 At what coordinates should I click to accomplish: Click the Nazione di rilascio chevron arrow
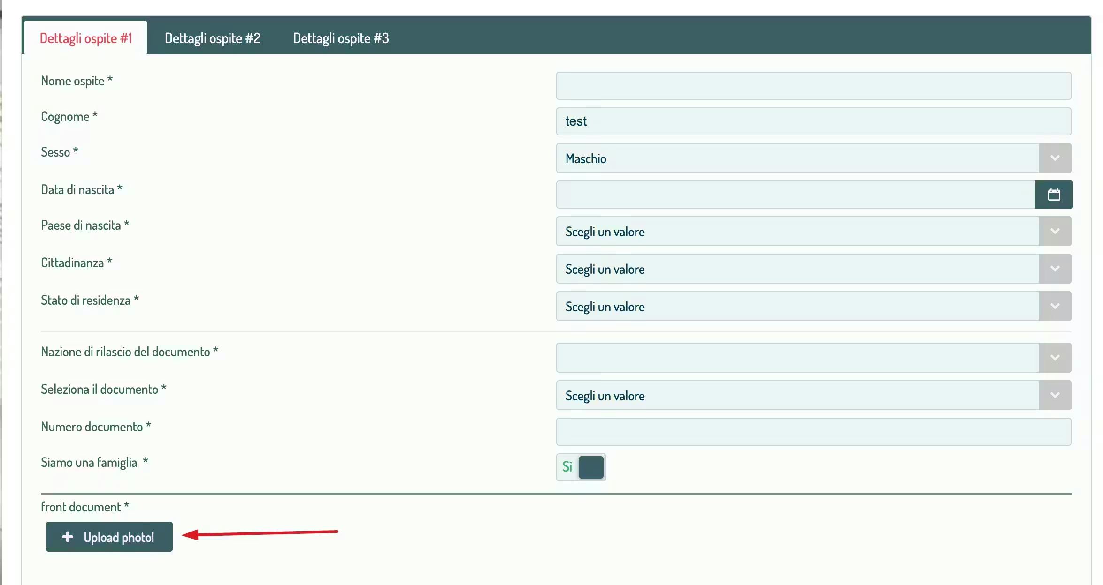(1055, 358)
